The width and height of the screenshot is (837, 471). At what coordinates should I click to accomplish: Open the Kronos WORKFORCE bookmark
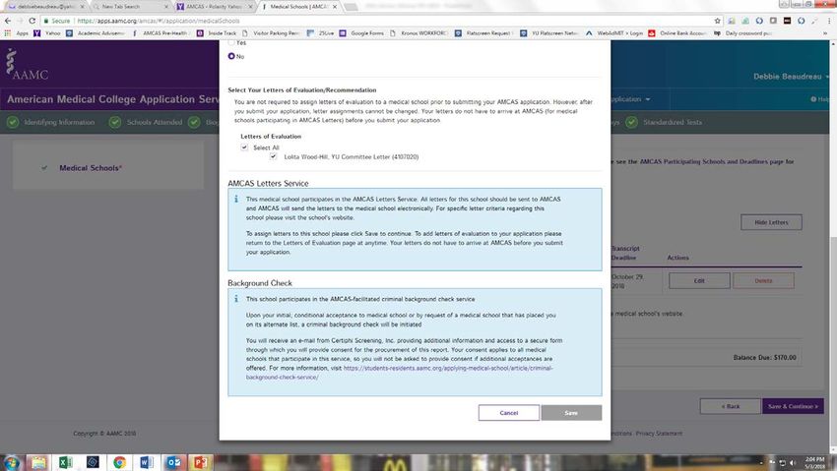pyautogui.click(x=419, y=33)
